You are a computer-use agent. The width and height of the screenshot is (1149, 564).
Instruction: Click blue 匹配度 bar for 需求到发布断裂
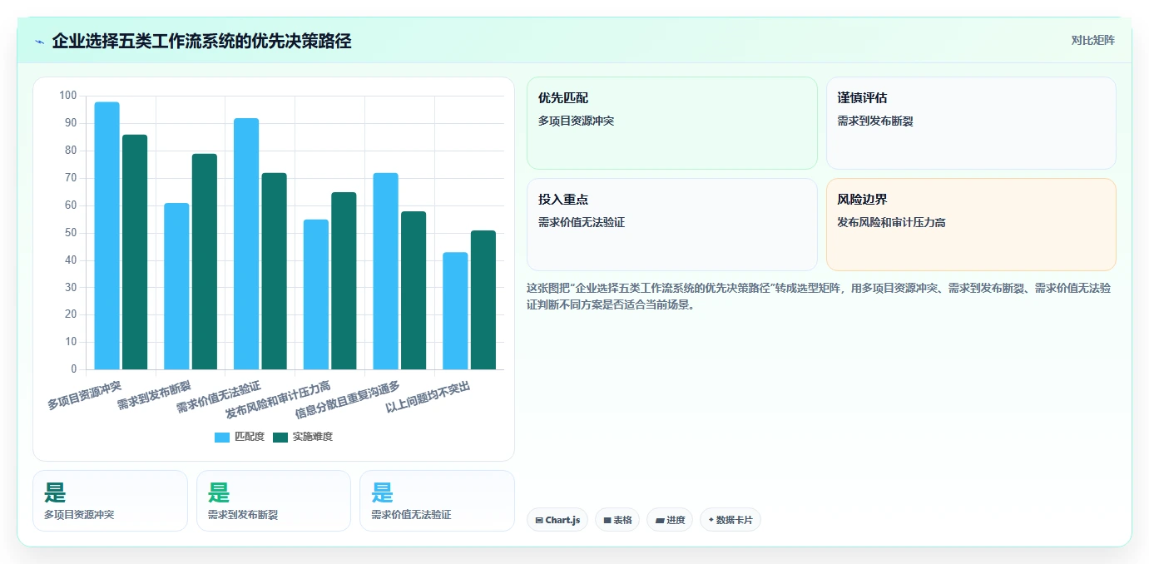tap(176, 286)
